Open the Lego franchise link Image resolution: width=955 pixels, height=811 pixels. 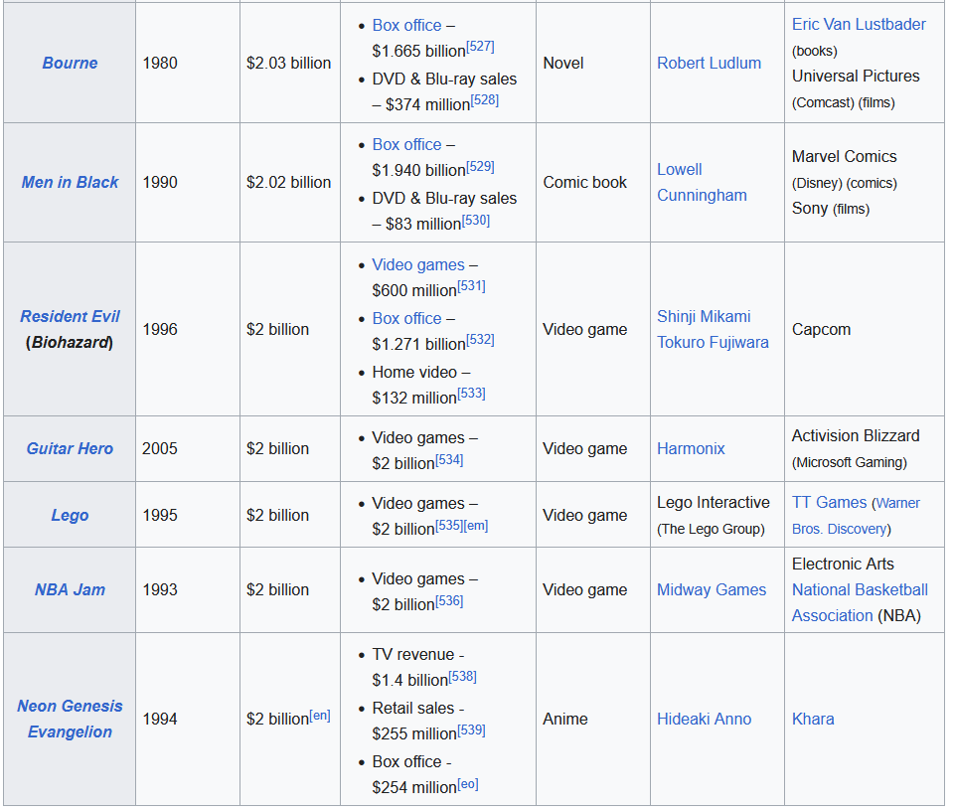click(70, 515)
